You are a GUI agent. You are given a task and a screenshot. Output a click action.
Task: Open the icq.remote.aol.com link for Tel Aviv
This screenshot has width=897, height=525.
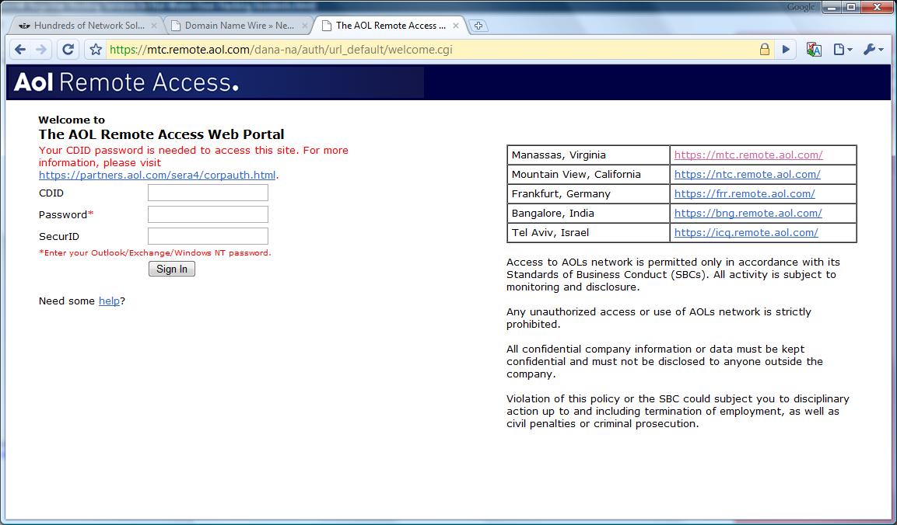[746, 232]
